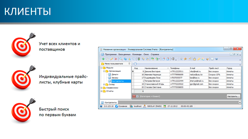Viewport: 248px width, 139px height.
Task: Open the База данных menu
Action: click(124, 54)
